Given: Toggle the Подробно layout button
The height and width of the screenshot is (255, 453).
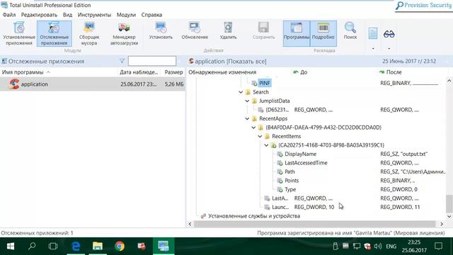Looking at the screenshot, I should [x=323, y=33].
